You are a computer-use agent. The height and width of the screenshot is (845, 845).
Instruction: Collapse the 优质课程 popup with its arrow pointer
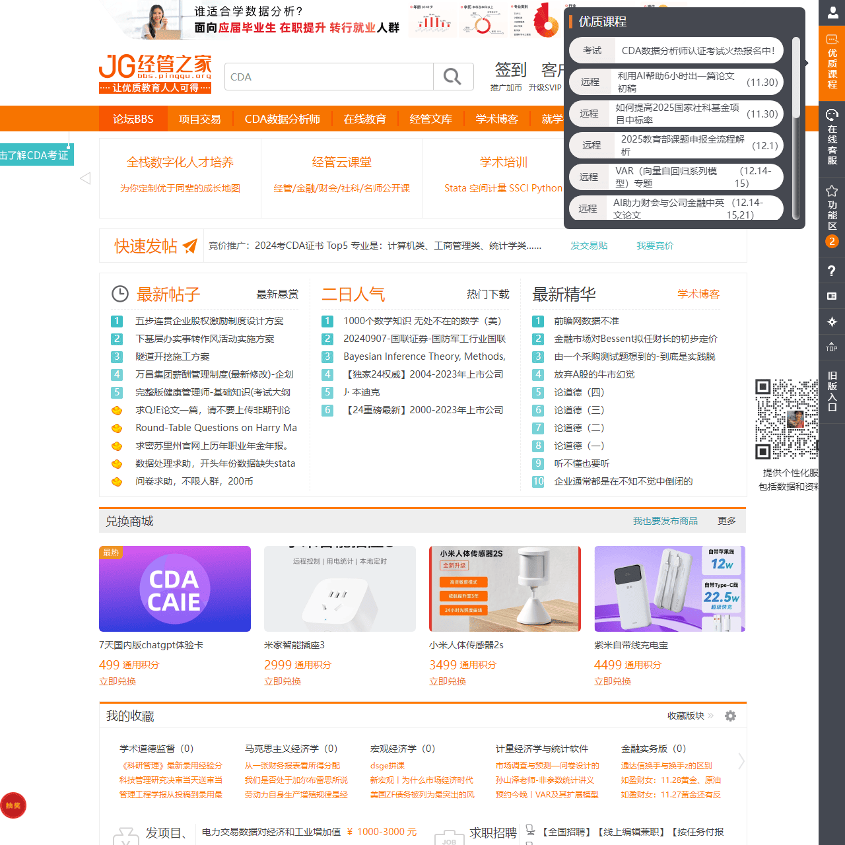pyautogui.click(x=807, y=63)
